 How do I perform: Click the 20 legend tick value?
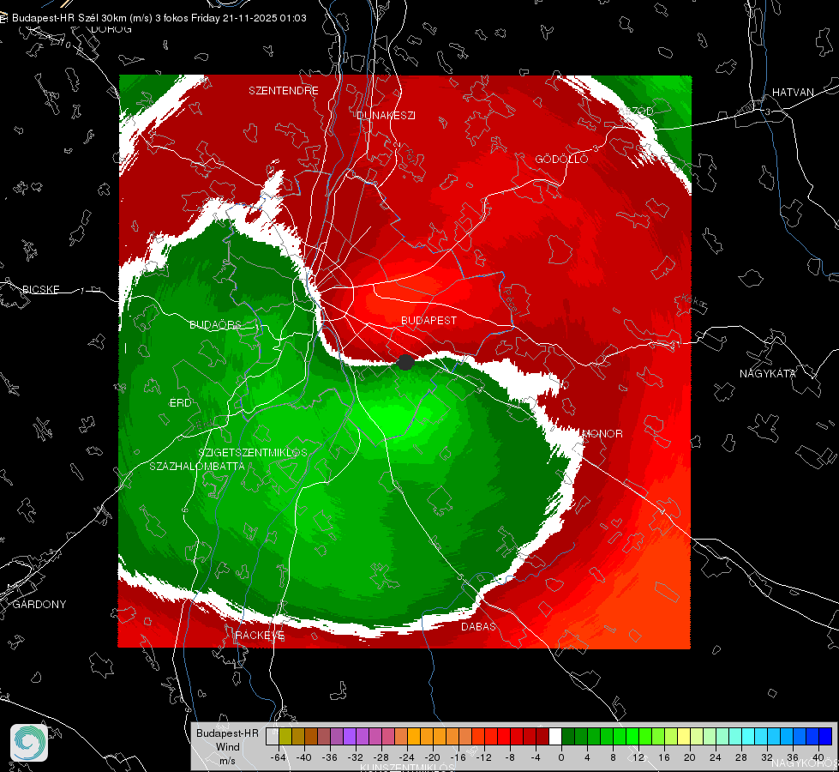pyautogui.click(x=690, y=757)
